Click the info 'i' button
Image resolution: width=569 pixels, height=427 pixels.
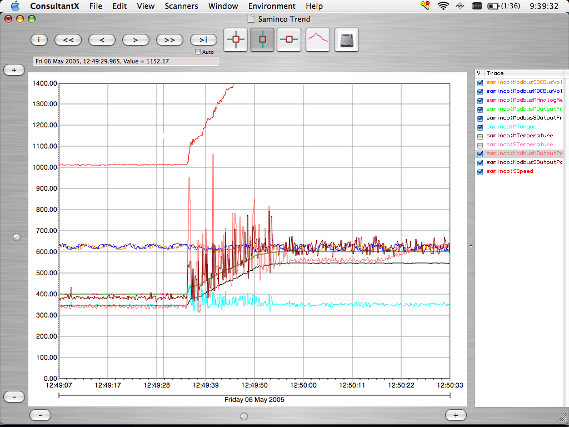pos(39,39)
